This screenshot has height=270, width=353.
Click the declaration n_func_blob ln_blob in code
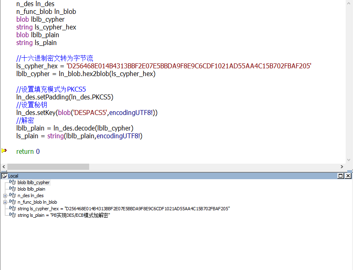tap(46, 12)
